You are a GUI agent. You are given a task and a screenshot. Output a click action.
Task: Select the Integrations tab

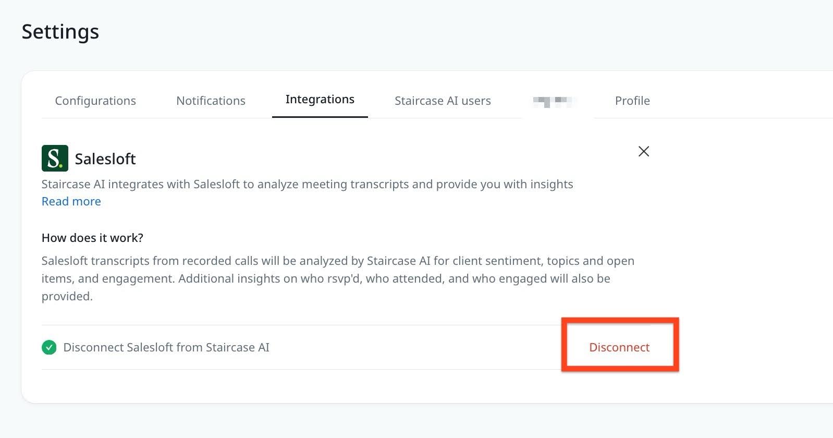(x=320, y=100)
